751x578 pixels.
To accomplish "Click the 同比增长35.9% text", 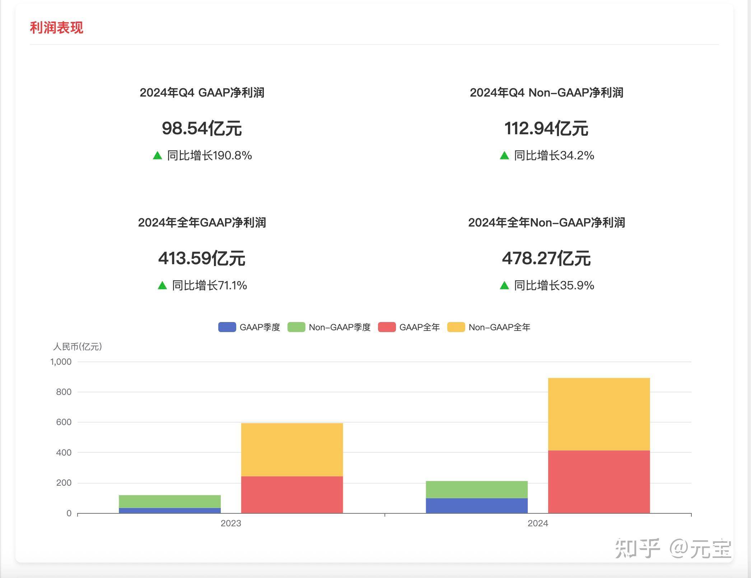I will [554, 285].
